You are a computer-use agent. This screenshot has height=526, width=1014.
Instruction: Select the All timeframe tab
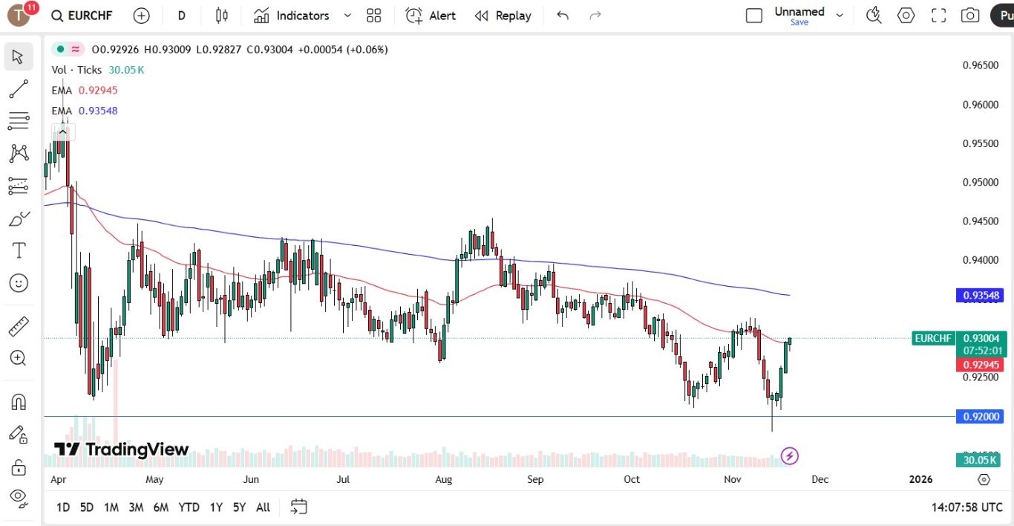(263, 507)
